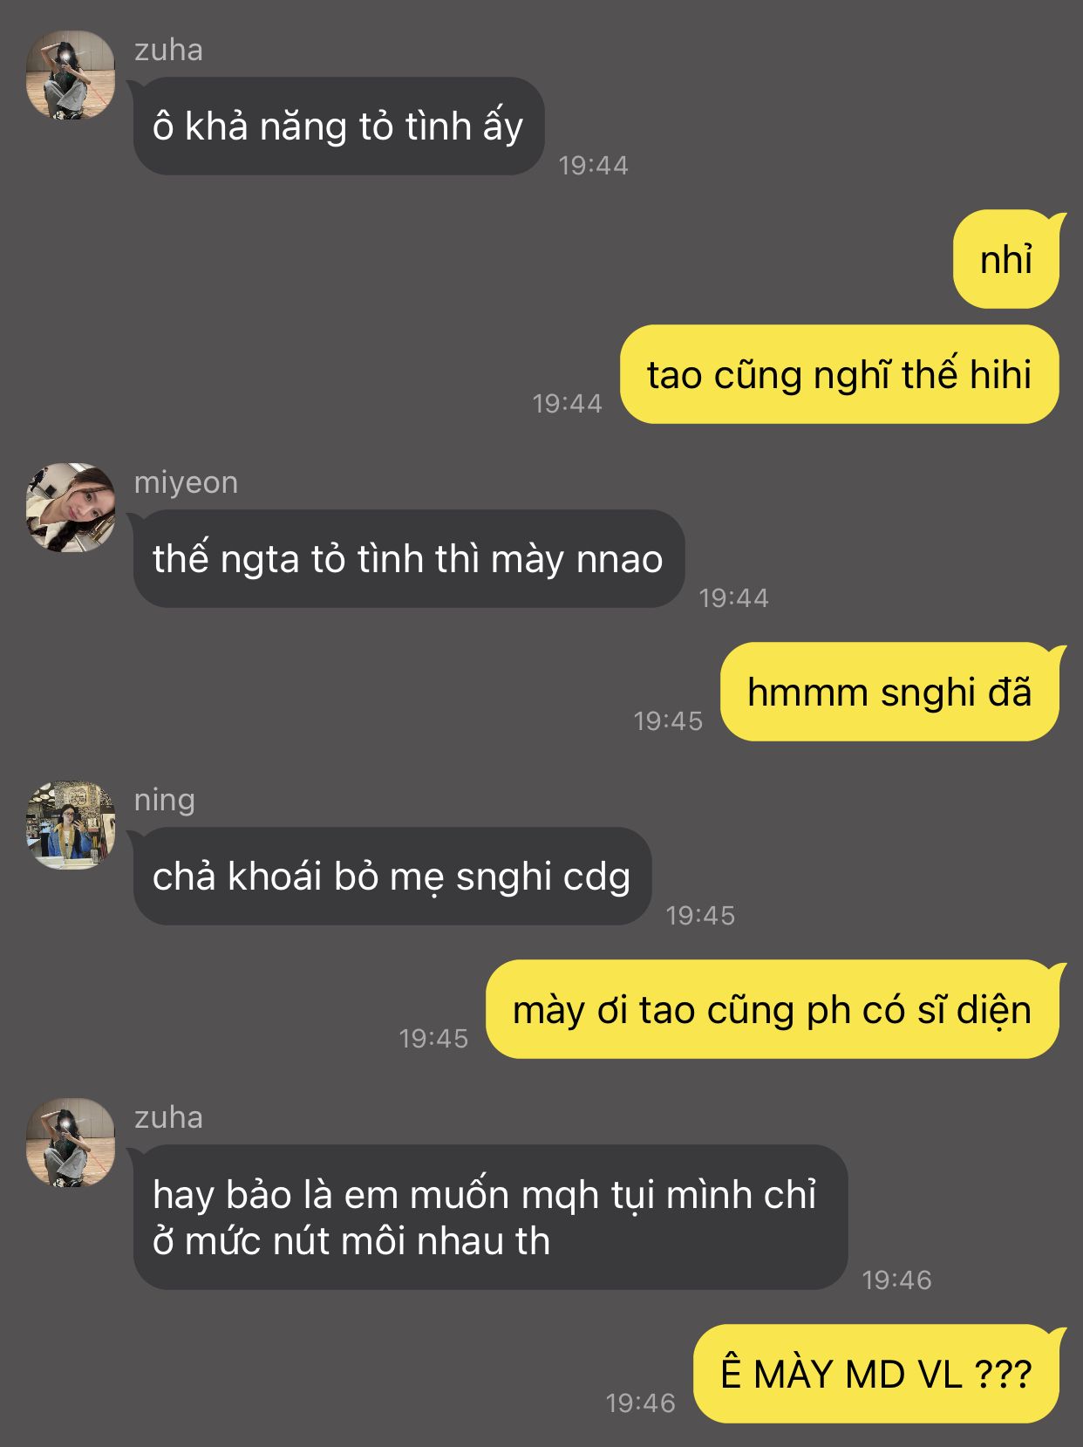1083x1447 pixels.
Task: Tap the yellow 'nhỉ' bubble
Action: 1006,259
